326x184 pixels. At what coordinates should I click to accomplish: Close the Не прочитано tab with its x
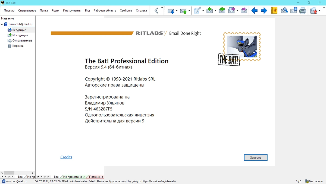[84, 177]
